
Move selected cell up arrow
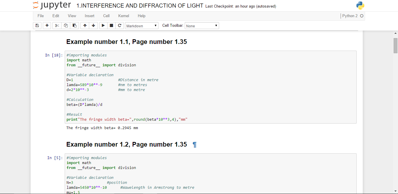click(85, 26)
